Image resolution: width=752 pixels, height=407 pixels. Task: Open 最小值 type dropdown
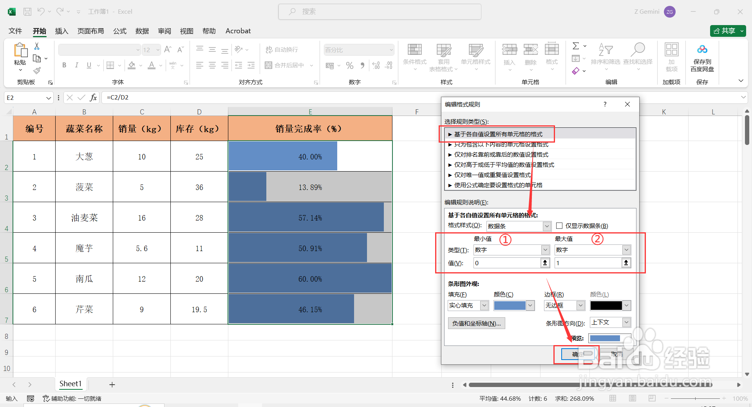[512, 250]
